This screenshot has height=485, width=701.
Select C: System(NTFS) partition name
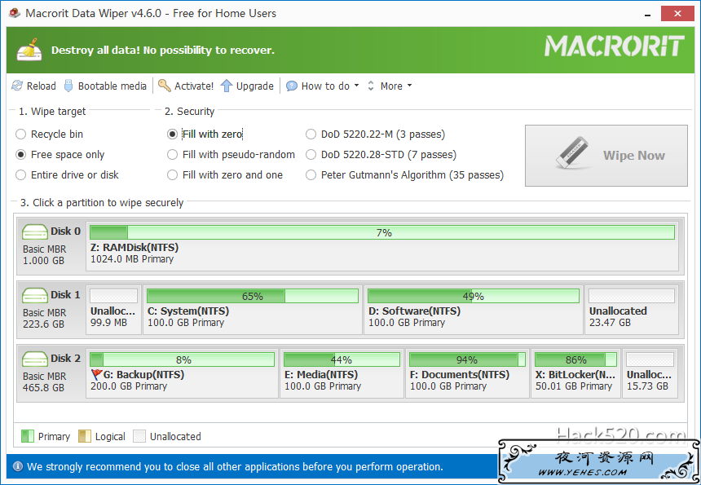(x=188, y=311)
